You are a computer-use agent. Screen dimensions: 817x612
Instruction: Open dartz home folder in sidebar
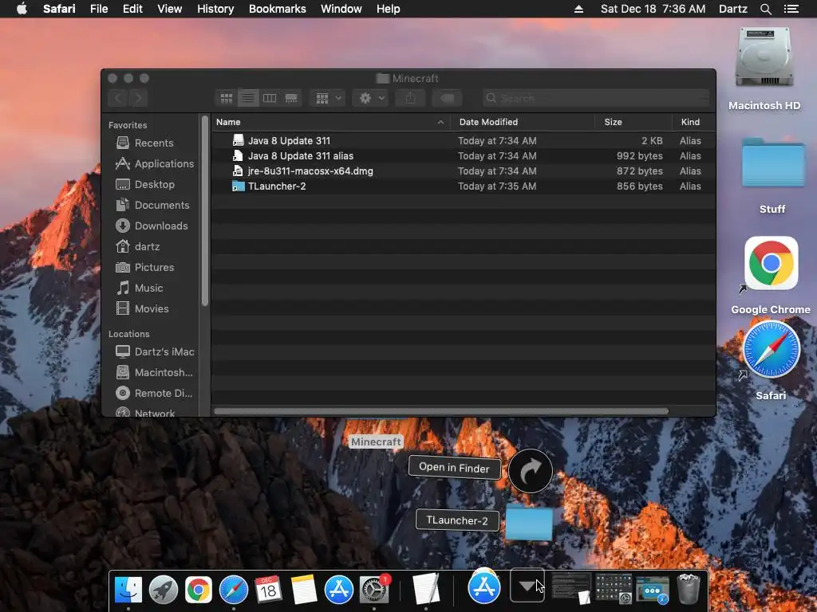(x=138, y=247)
